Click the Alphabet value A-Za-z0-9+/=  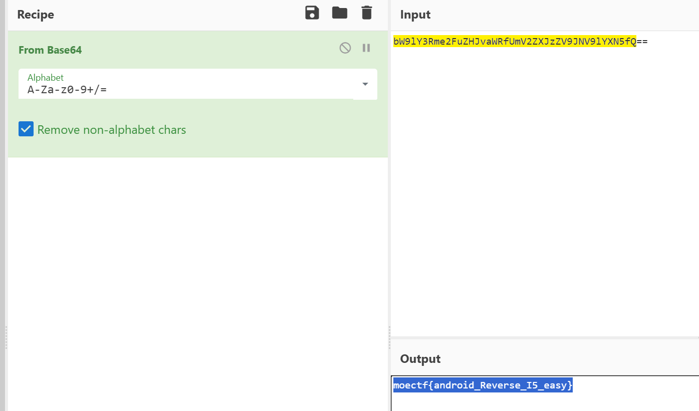pyautogui.click(x=67, y=90)
